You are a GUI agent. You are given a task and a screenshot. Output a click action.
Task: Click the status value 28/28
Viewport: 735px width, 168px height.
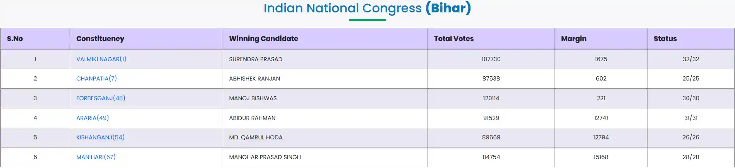pos(690,157)
